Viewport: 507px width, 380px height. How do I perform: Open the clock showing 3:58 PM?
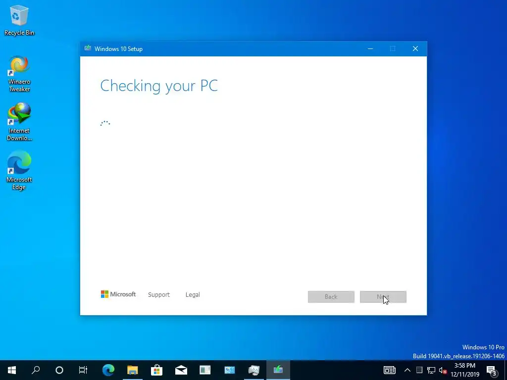pos(465,370)
